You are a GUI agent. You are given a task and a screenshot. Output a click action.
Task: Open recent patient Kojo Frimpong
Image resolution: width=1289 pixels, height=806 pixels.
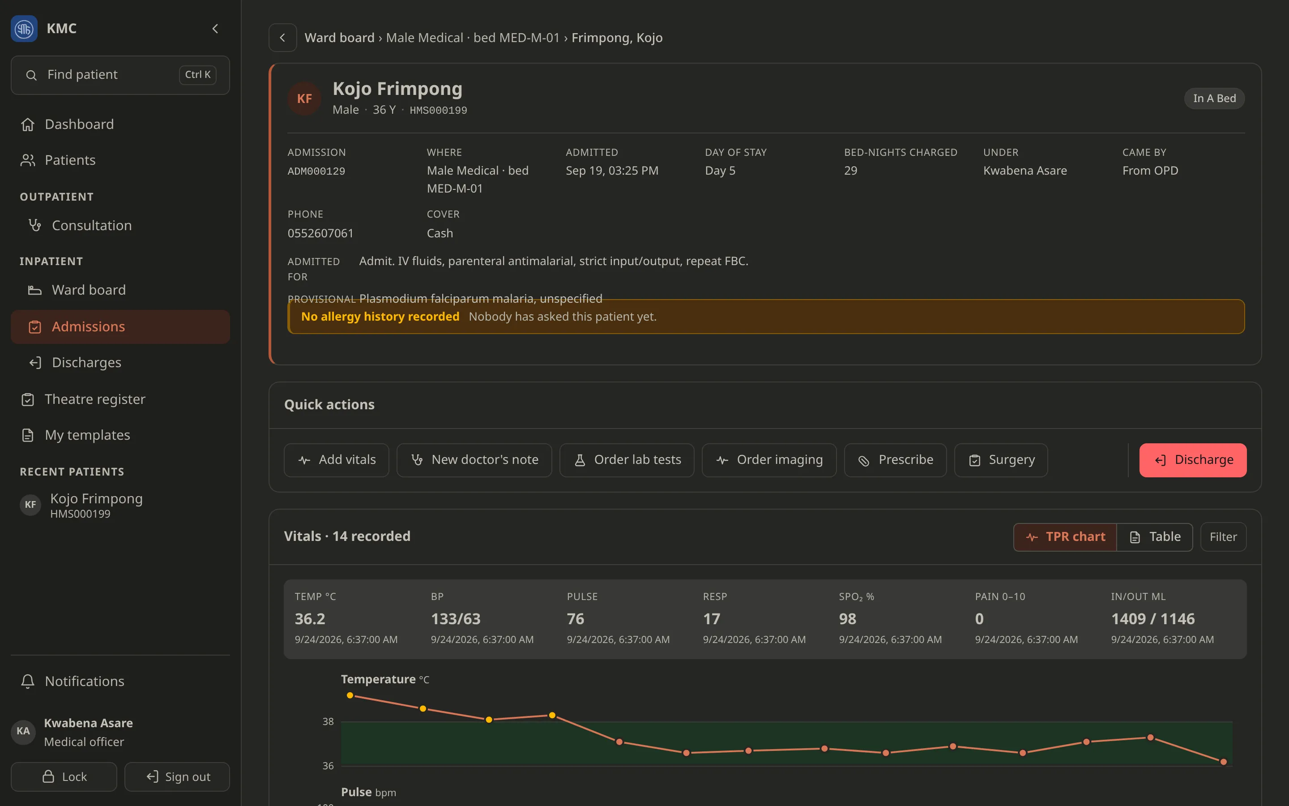pos(120,505)
